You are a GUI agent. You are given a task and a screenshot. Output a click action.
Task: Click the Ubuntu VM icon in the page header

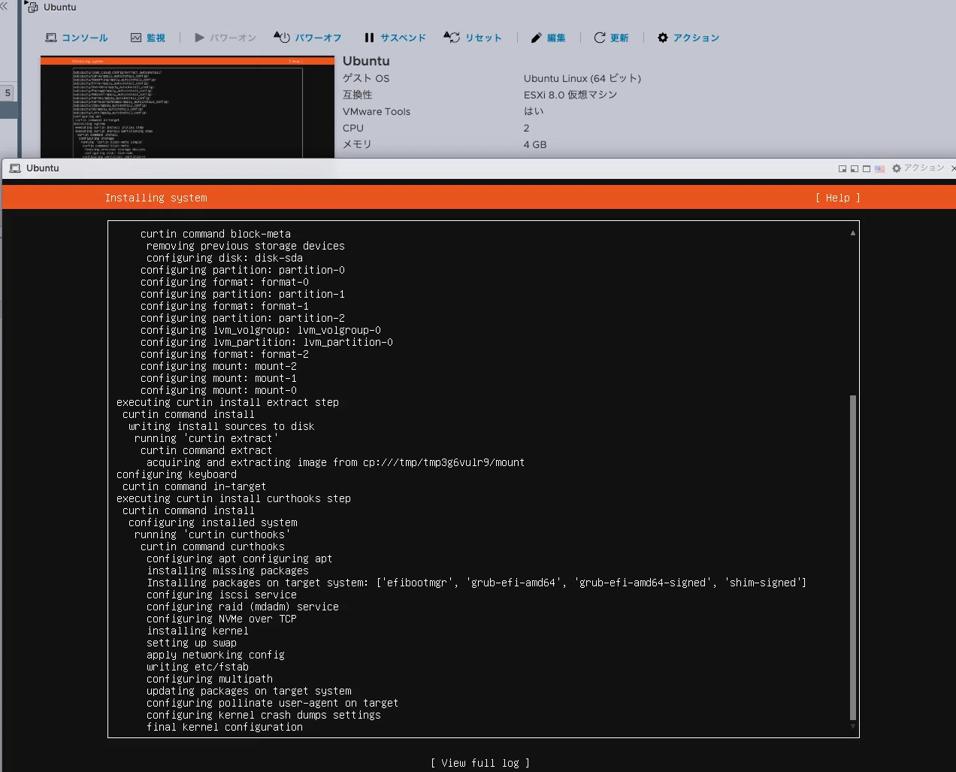32,8
